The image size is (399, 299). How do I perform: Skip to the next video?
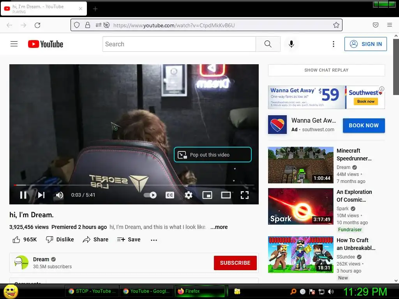pos(41,195)
